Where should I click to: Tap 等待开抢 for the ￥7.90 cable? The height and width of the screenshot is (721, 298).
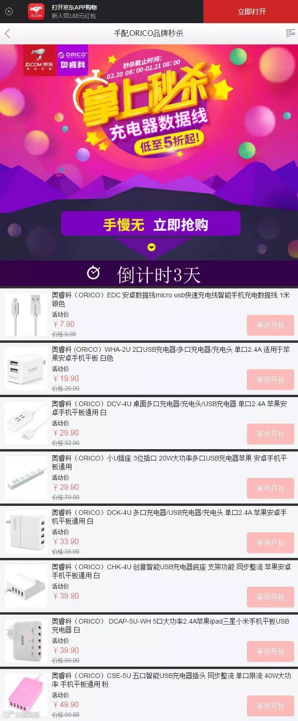point(270,325)
